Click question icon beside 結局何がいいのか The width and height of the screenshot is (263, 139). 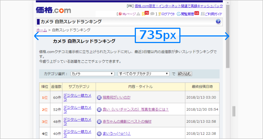99,97
